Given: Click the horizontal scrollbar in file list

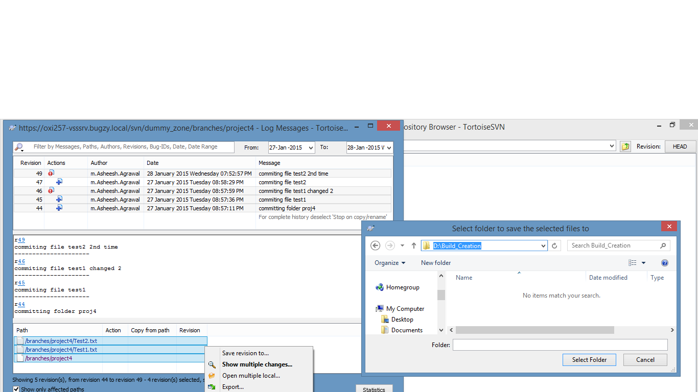Looking at the screenshot, I should [x=534, y=330].
